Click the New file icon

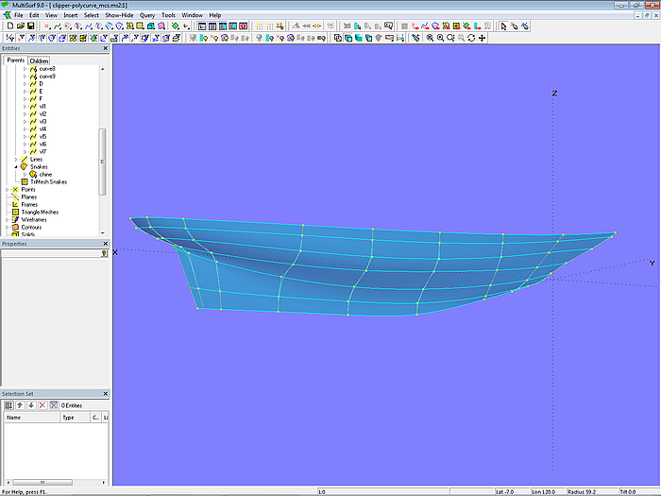9,26
